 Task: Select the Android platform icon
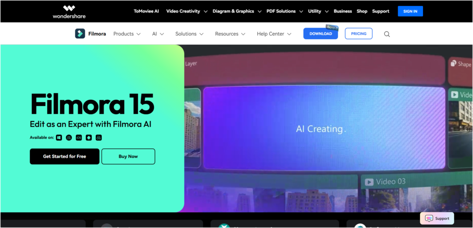pos(89,138)
